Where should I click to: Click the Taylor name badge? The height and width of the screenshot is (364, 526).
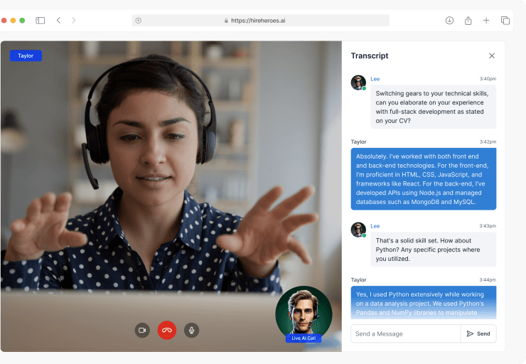26,55
